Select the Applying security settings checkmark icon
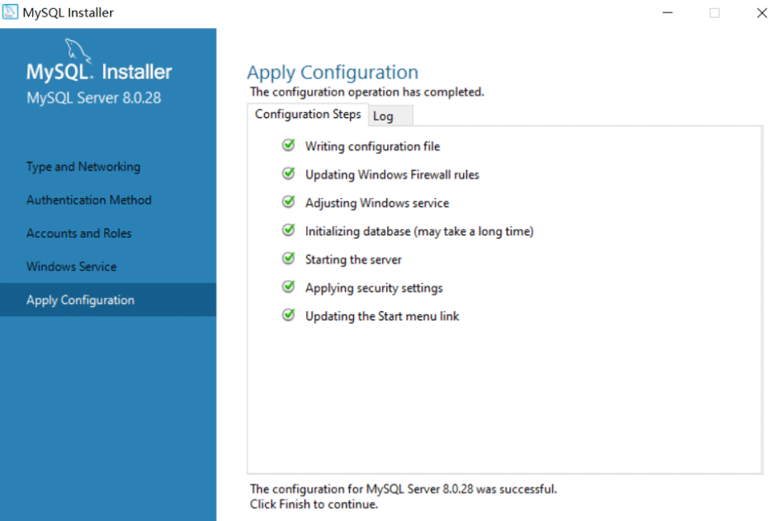 point(288,287)
